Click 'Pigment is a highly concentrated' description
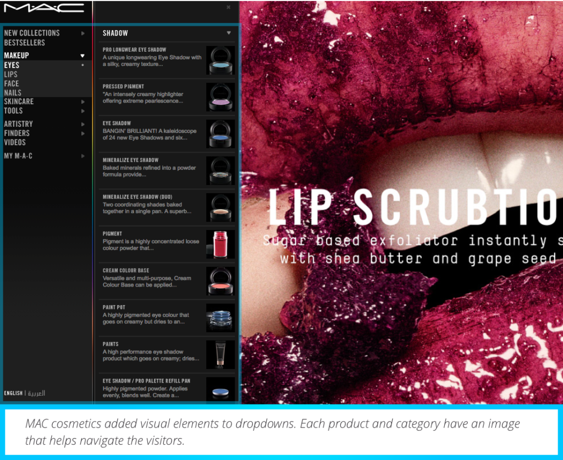563x460 pixels. [151, 245]
